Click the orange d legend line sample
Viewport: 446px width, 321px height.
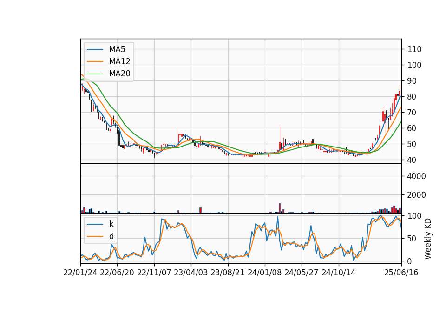95,236
